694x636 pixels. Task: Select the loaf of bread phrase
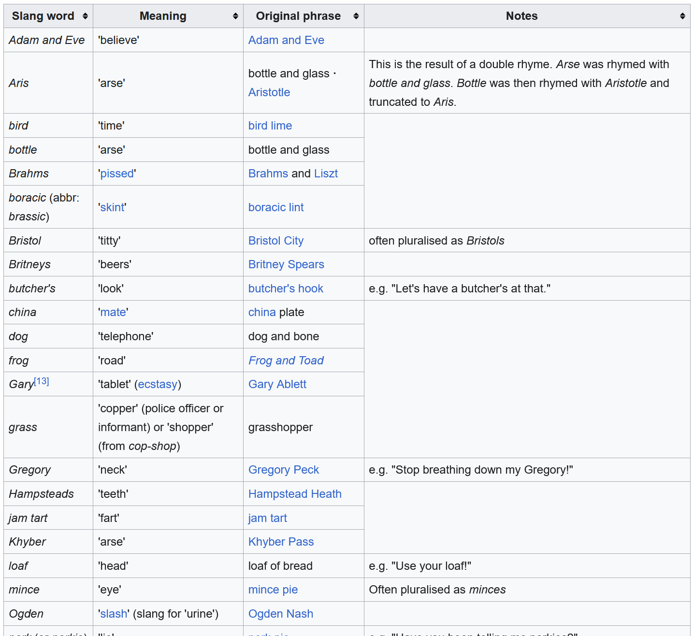click(x=280, y=566)
